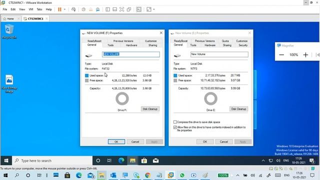The height and width of the screenshot is (180, 320).
Task: Click the thumbnail bar view icon
Action: coord(114,9)
